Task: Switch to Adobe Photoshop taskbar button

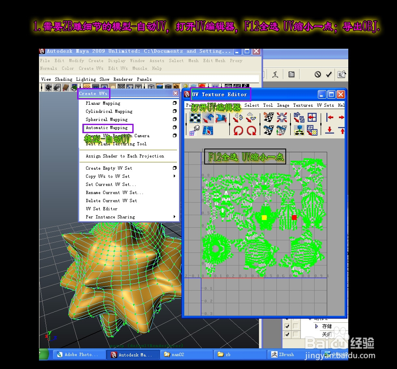Action: [79, 354]
